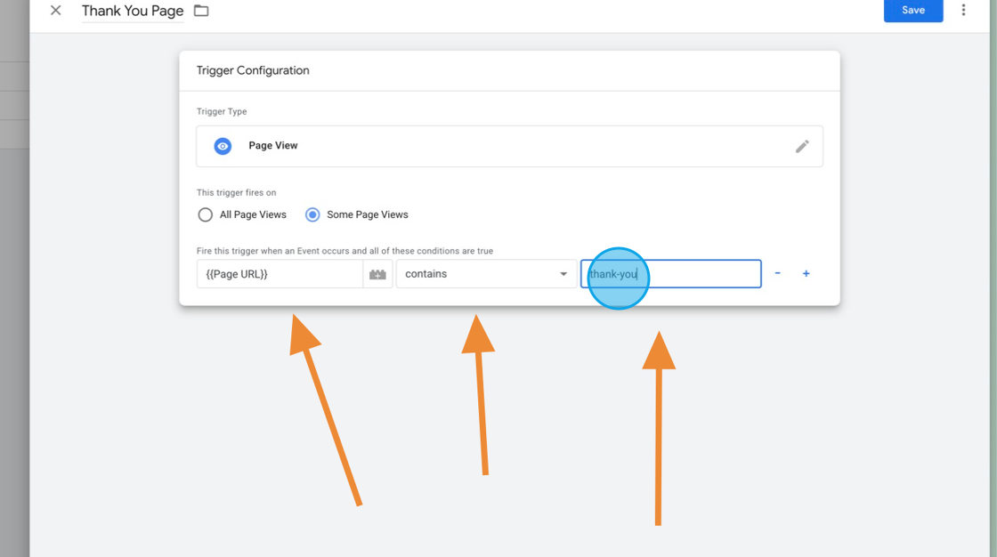Click the Page View trigger type label
This screenshot has height=557, width=997.
pos(273,146)
